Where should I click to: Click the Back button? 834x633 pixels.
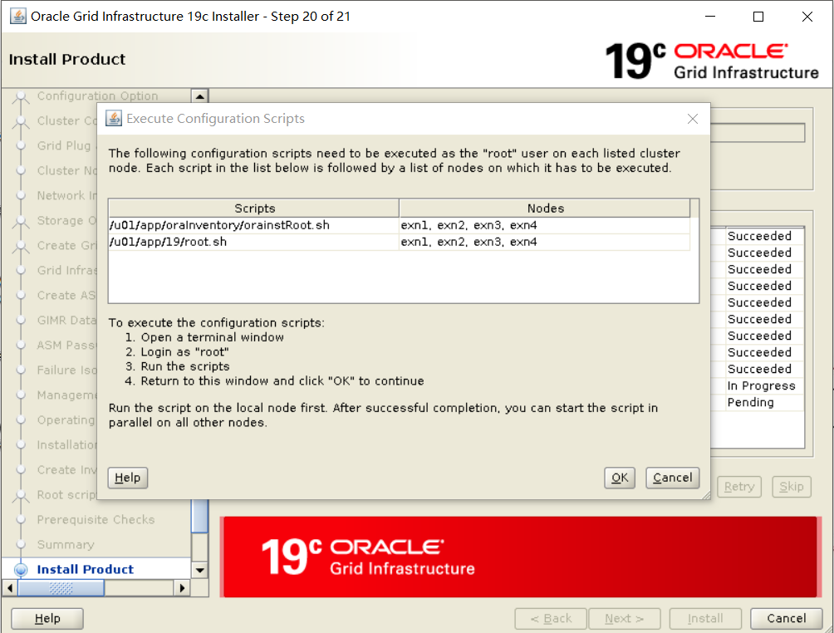pyautogui.click(x=551, y=619)
